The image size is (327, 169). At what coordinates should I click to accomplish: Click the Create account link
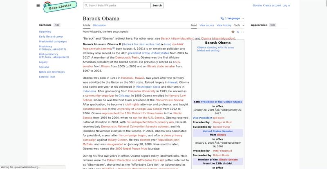(x=272, y=6)
